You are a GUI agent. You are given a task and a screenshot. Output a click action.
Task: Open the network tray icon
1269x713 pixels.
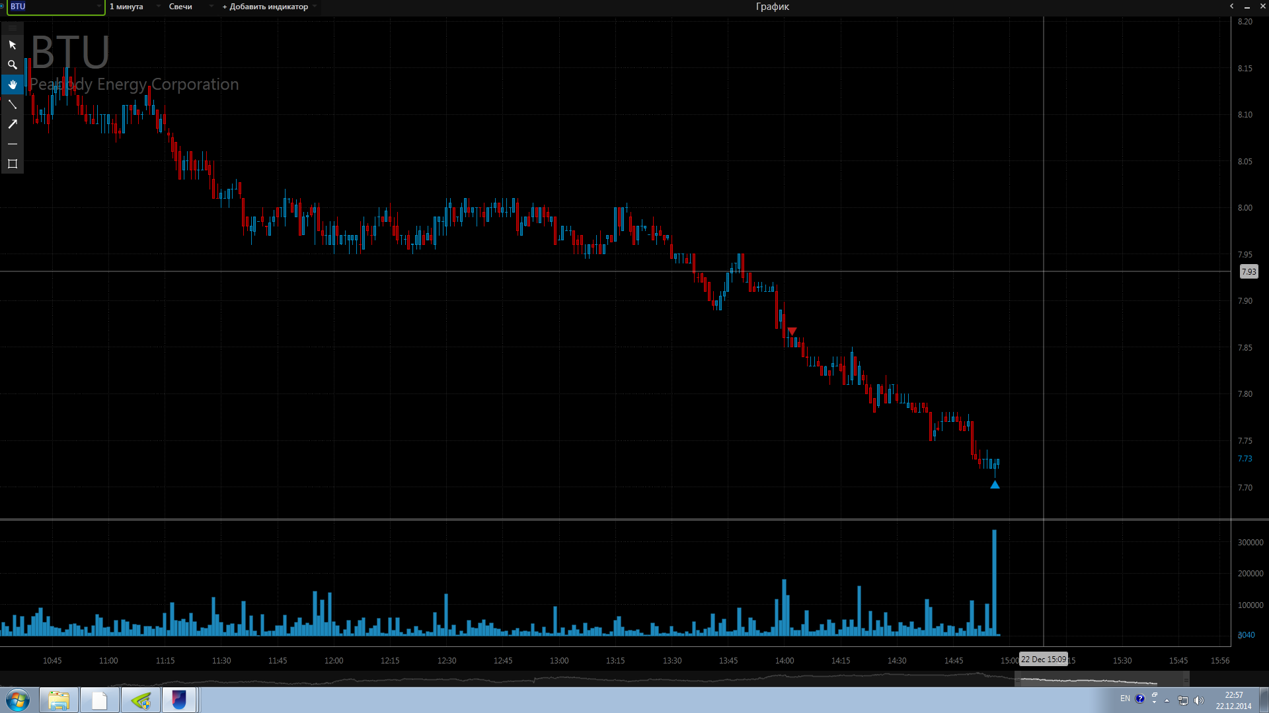pyautogui.click(x=1183, y=700)
